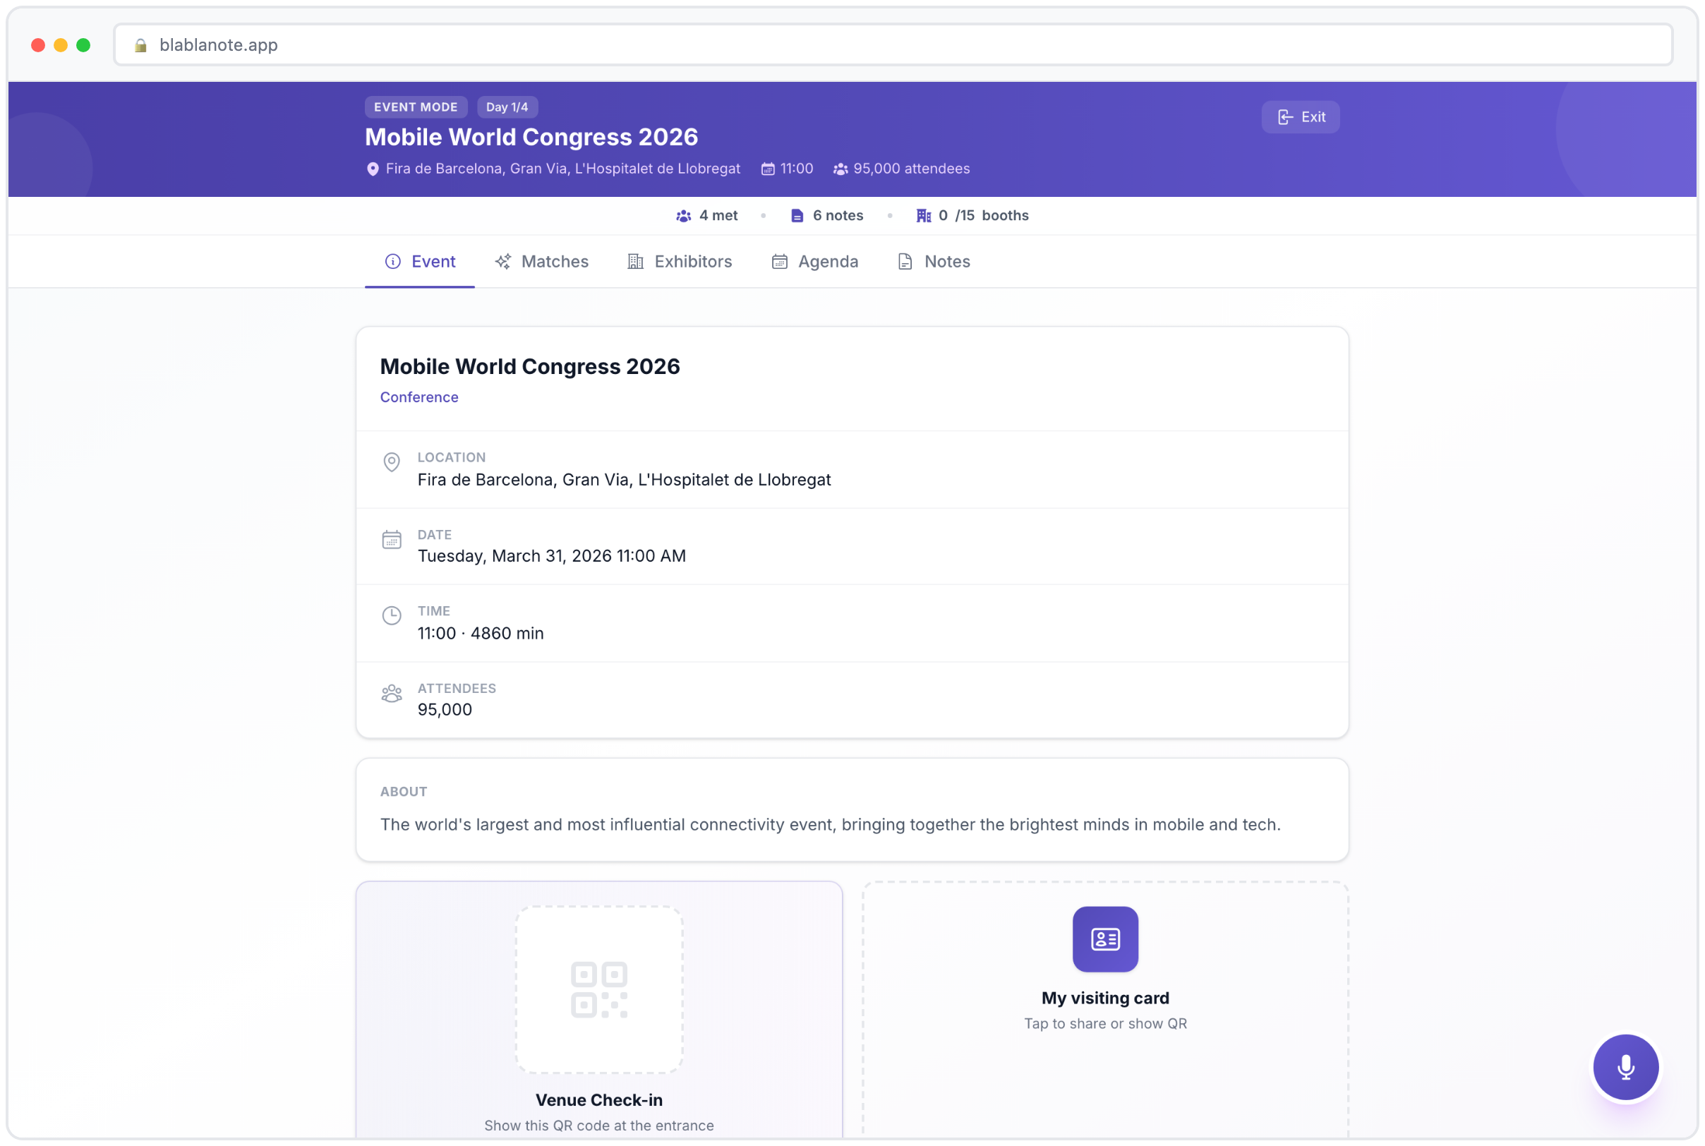Click the booths building icon in the stats bar
Image resolution: width=1705 pixels, height=1146 pixels.
923,215
